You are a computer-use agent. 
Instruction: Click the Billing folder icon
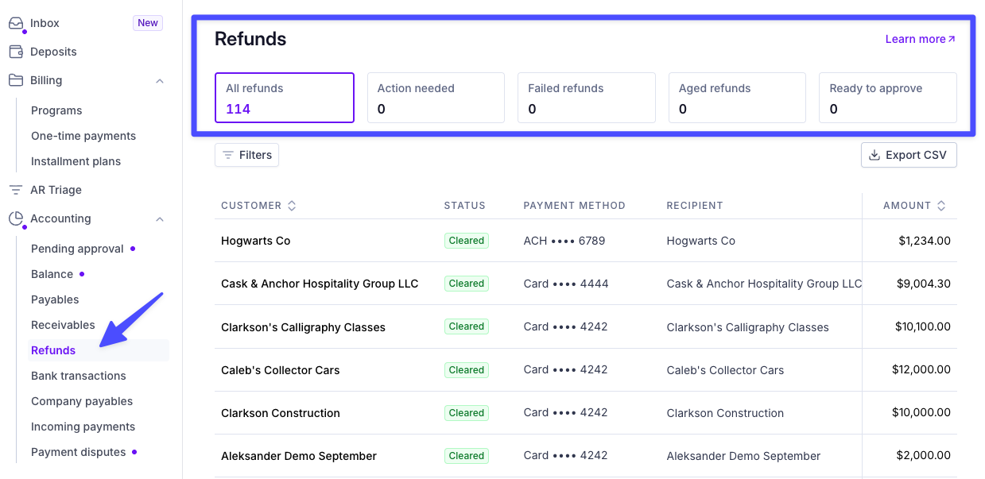16,80
